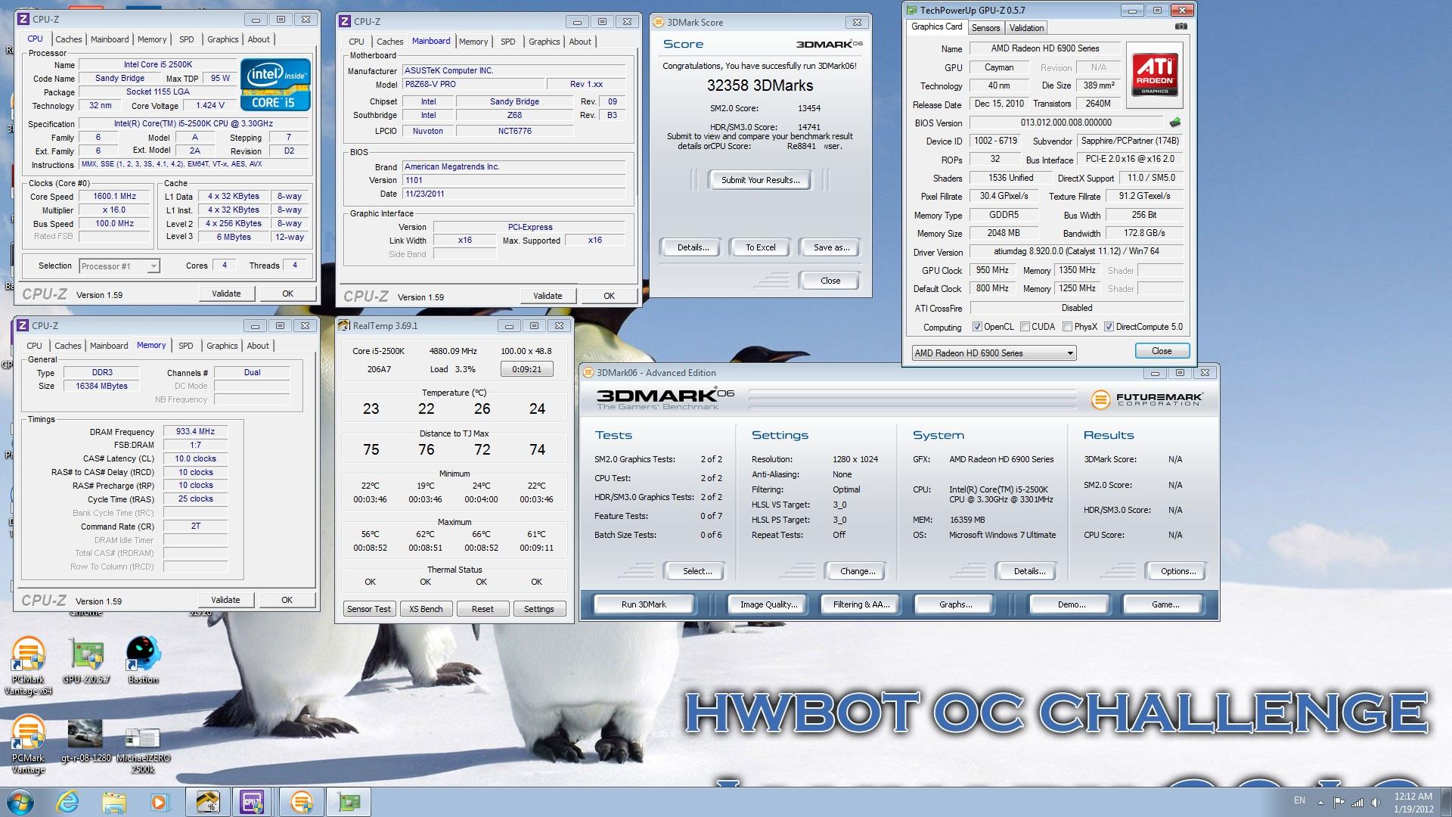Switch to Sensors tab in GPU-Z
The height and width of the screenshot is (817, 1452).
(985, 28)
